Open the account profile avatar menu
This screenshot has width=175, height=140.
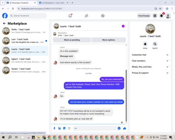pos(168,16)
